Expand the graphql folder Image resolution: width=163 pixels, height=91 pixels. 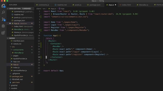point(10,85)
